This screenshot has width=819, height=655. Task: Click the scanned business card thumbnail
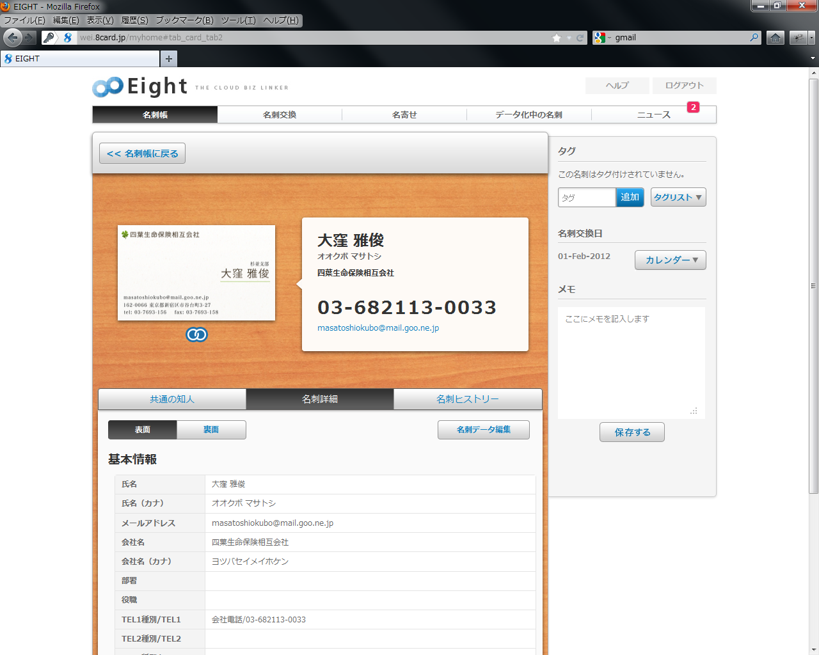tap(196, 272)
